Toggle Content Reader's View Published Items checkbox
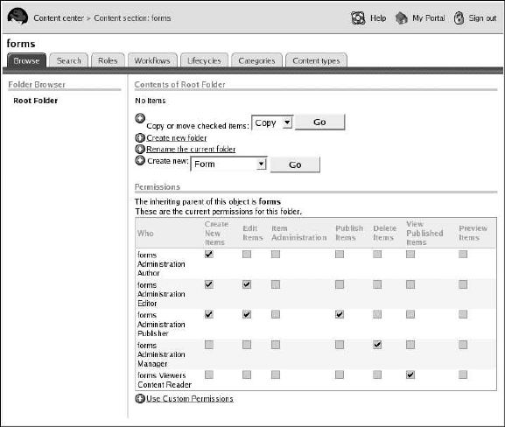The height and width of the screenshot is (427, 505). click(x=410, y=374)
